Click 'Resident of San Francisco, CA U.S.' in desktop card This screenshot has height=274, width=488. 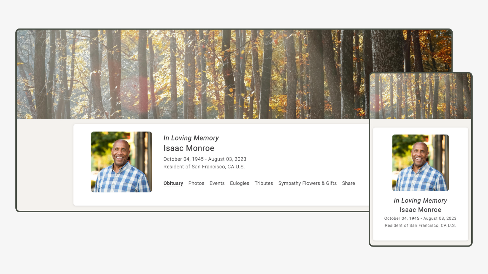(x=204, y=167)
